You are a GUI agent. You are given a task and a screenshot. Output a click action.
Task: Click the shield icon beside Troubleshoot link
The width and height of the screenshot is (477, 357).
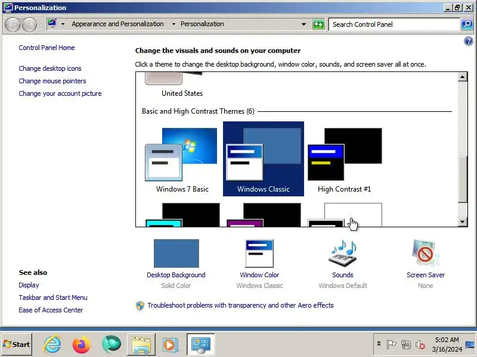140,306
